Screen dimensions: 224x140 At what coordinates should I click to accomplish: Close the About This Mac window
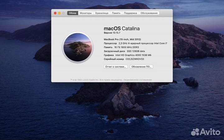55,13
